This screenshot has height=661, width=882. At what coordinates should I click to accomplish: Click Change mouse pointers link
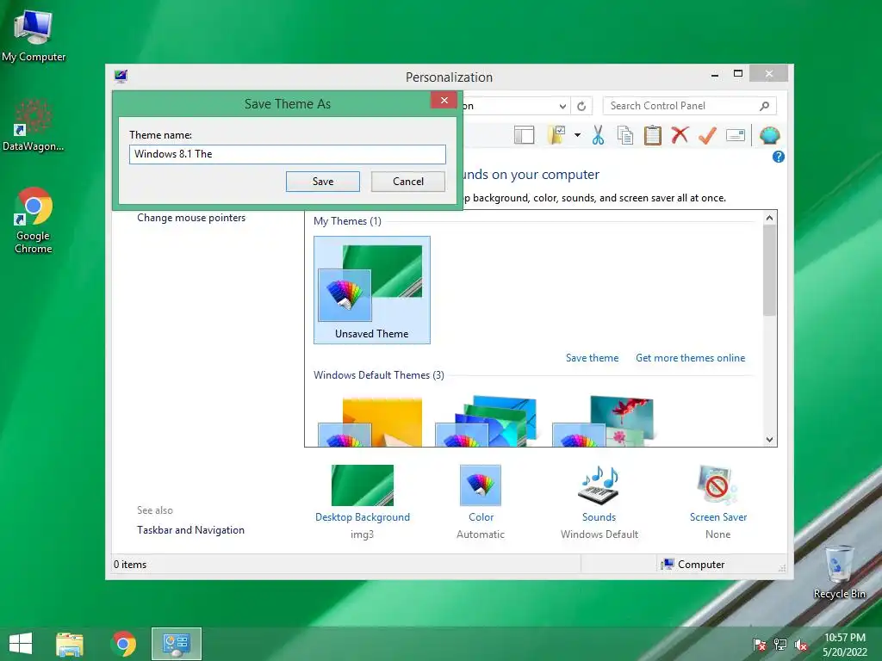tap(191, 218)
